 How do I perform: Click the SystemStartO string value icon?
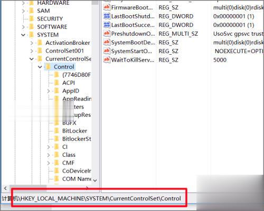(107, 51)
